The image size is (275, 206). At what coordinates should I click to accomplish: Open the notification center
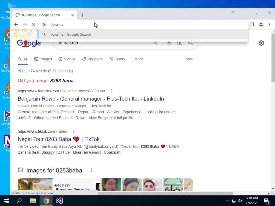(x=266, y=201)
